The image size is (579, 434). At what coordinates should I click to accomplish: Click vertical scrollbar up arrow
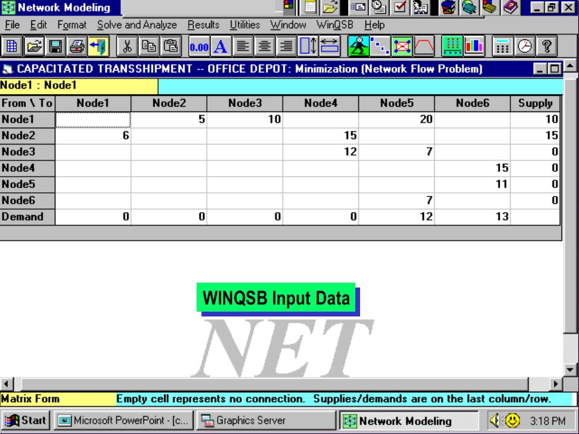pyautogui.click(x=571, y=66)
